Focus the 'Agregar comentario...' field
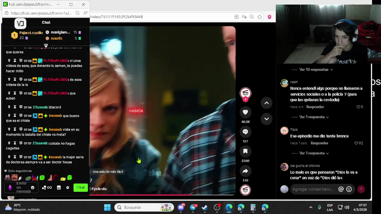 pos(313,189)
